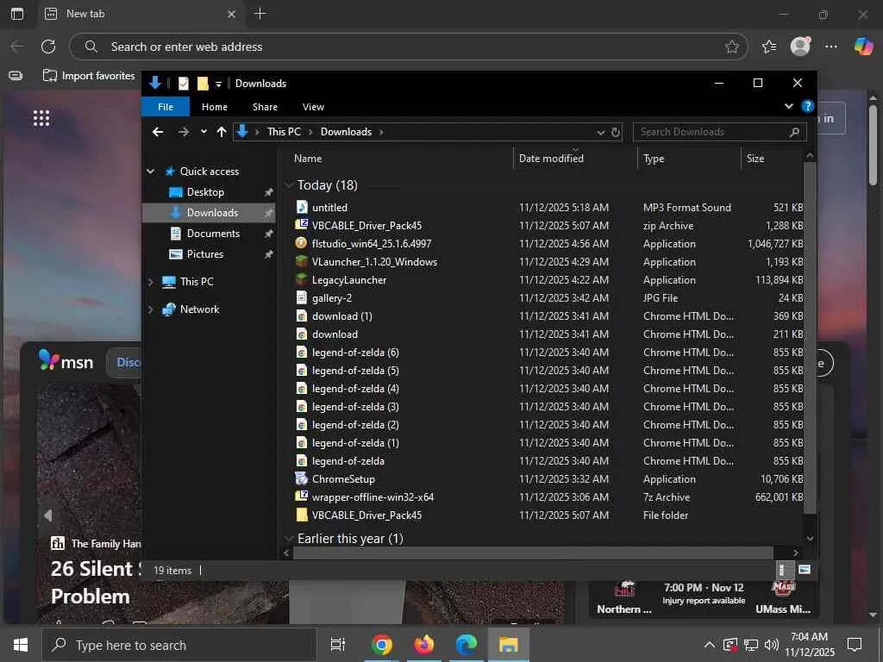Click Edge address bar
This screenshot has height=662, width=883.
pos(408,47)
